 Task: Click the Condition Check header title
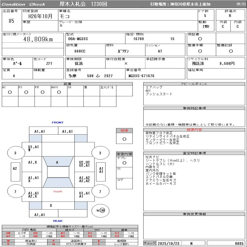[x=23, y=4]
